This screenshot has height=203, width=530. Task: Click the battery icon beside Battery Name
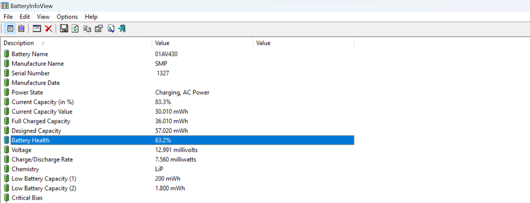(6, 54)
